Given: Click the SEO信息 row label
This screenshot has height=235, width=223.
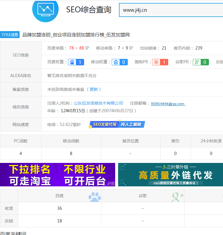Looking at the screenshot, I should point(21,55).
